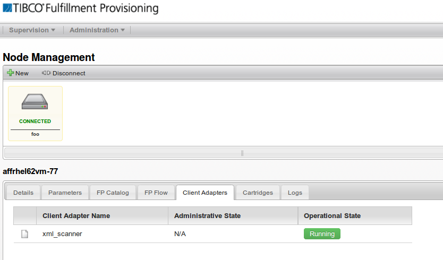443x260 pixels.
Task: Open the Administration dropdown menu
Action: coord(97,30)
